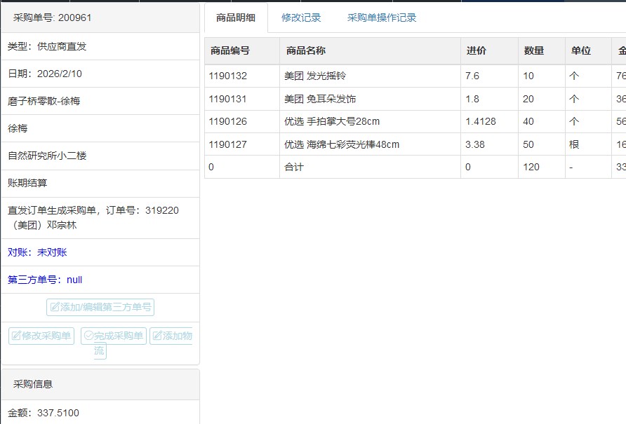
Task: Click the 添加物流 edit icon button
Action: [x=156, y=336]
